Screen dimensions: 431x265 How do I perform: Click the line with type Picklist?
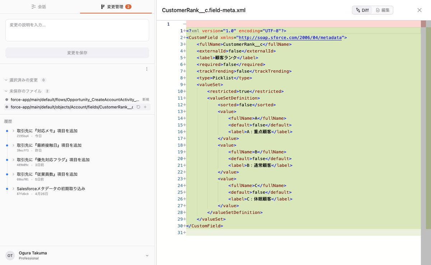[x=224, y=78]
